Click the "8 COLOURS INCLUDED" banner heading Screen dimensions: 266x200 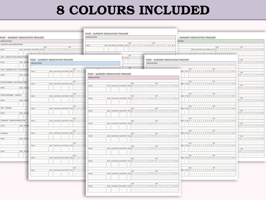coord(133,10)
